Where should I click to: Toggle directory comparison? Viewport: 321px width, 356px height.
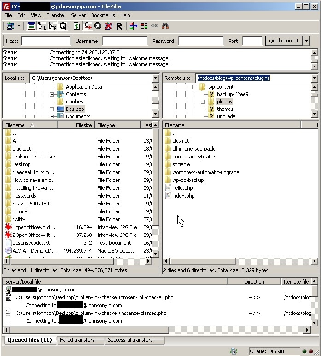(144, 26)
